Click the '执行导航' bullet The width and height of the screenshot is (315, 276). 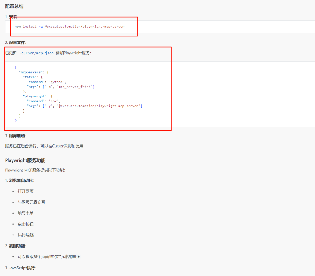tap(25, 235)
